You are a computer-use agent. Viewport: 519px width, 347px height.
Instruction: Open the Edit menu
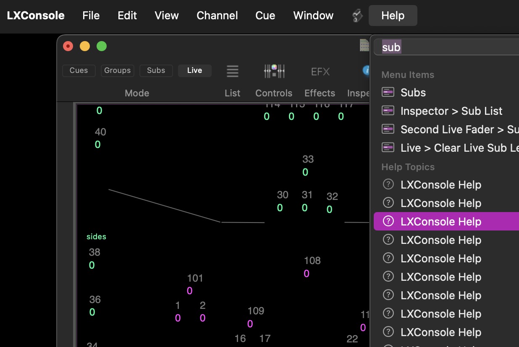point(127,16)
